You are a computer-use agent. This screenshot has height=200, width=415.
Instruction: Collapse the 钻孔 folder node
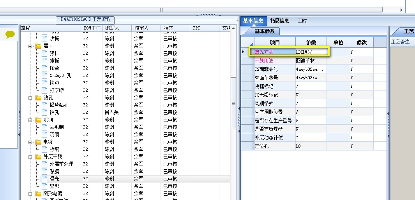pos(31,98)
